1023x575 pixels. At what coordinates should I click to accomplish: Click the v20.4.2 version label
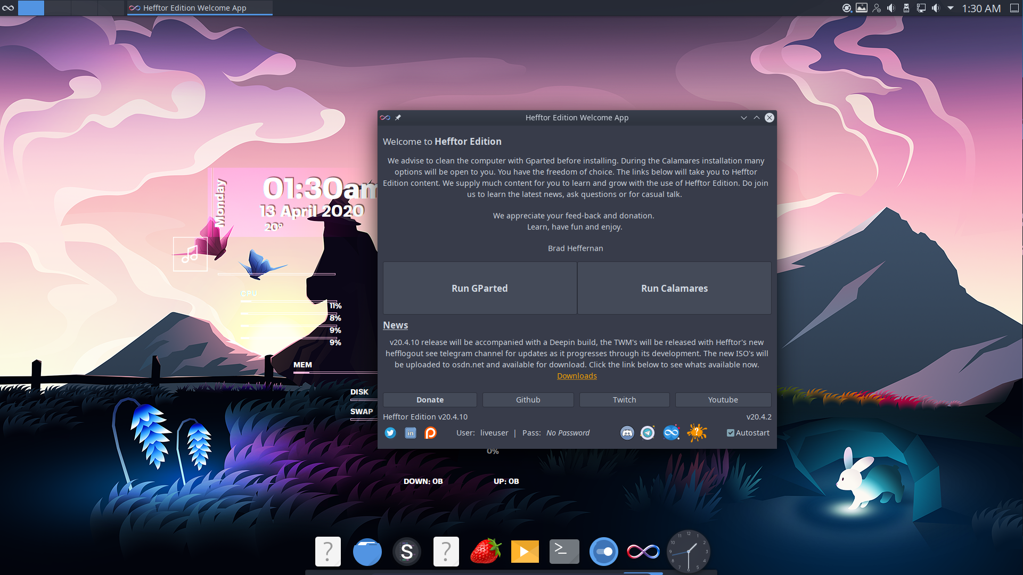(x=759, y=417)
